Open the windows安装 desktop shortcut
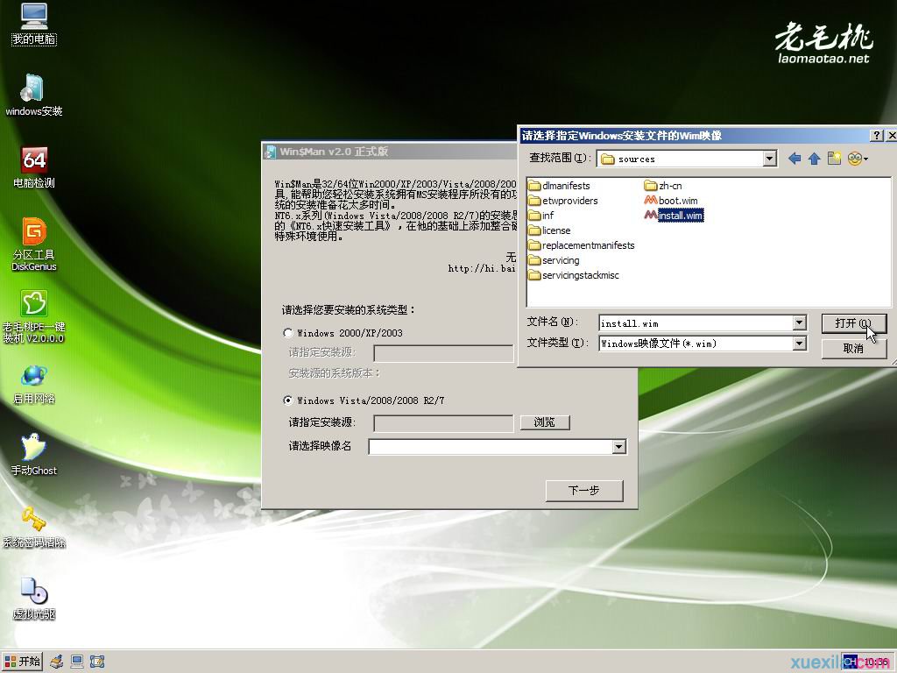Screen dimensions: 897x673 pyautogui.click(x=33, y=92)
